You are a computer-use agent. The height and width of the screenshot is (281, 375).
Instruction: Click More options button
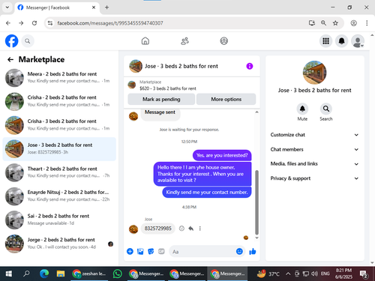click(226, 99)
